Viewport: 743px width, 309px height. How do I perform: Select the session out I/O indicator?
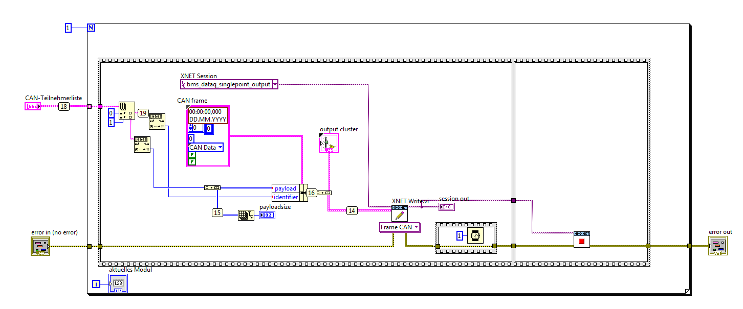447,207
